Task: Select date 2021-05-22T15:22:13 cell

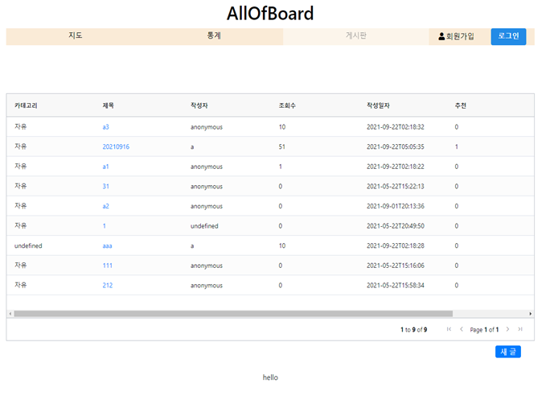Action: [x=396, y=187]
